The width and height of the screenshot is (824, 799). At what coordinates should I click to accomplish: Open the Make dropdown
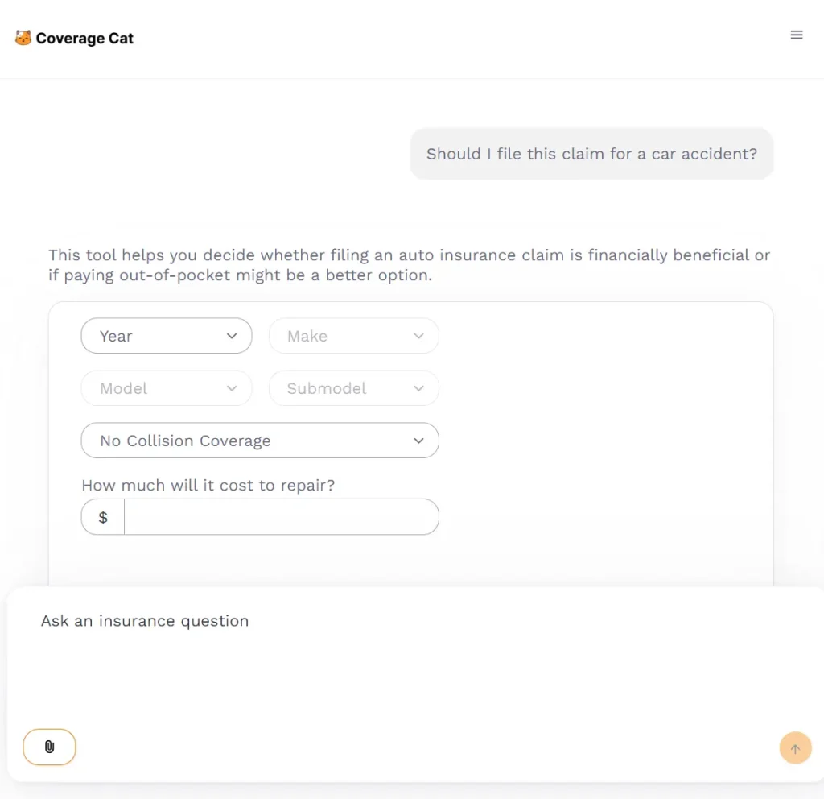coord(353,336)
